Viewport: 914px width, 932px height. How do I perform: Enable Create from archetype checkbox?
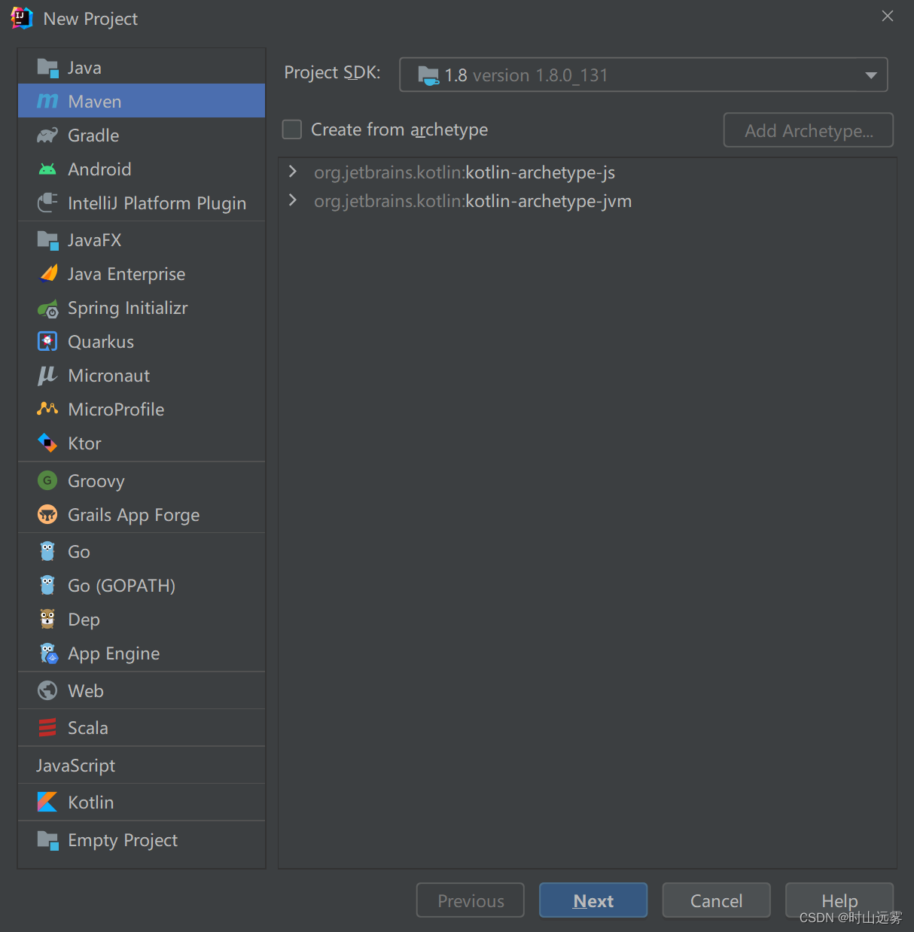(292, 129)
